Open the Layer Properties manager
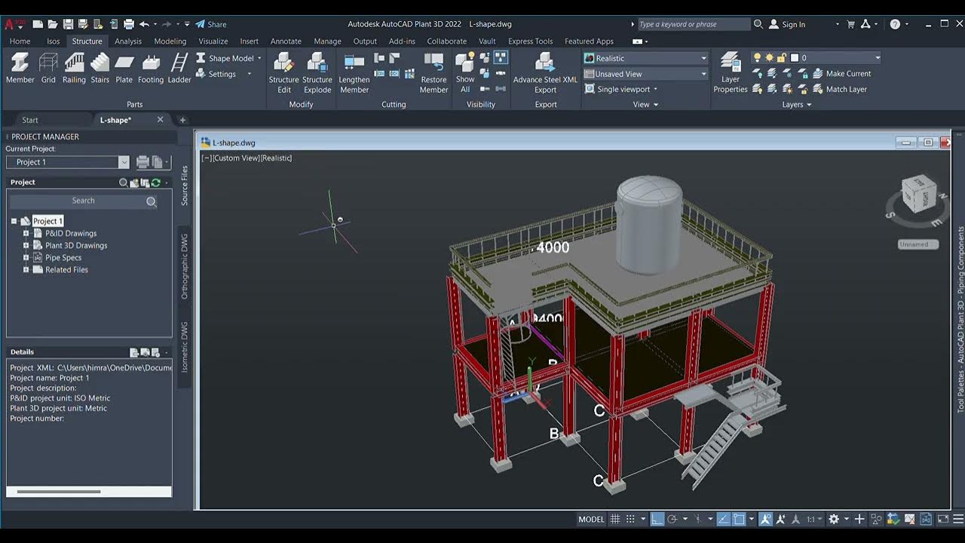The width and height of the screenshot is (965, 543). point(731,73)
